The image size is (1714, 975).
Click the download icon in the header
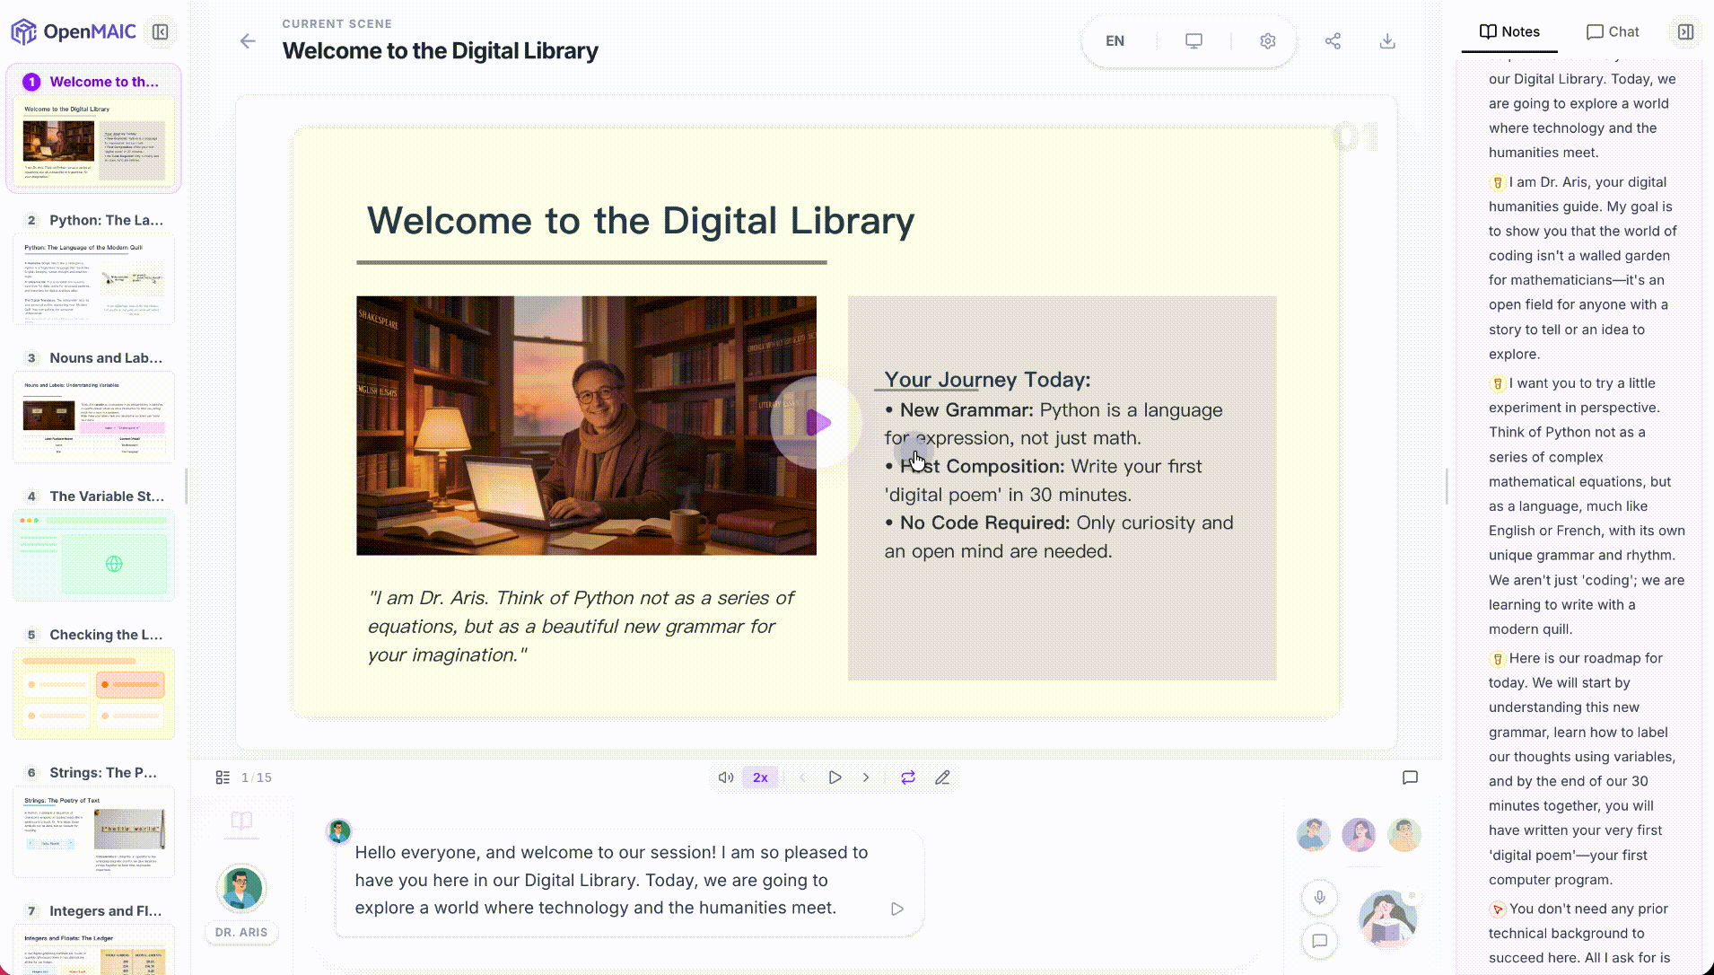[1387, 41]
